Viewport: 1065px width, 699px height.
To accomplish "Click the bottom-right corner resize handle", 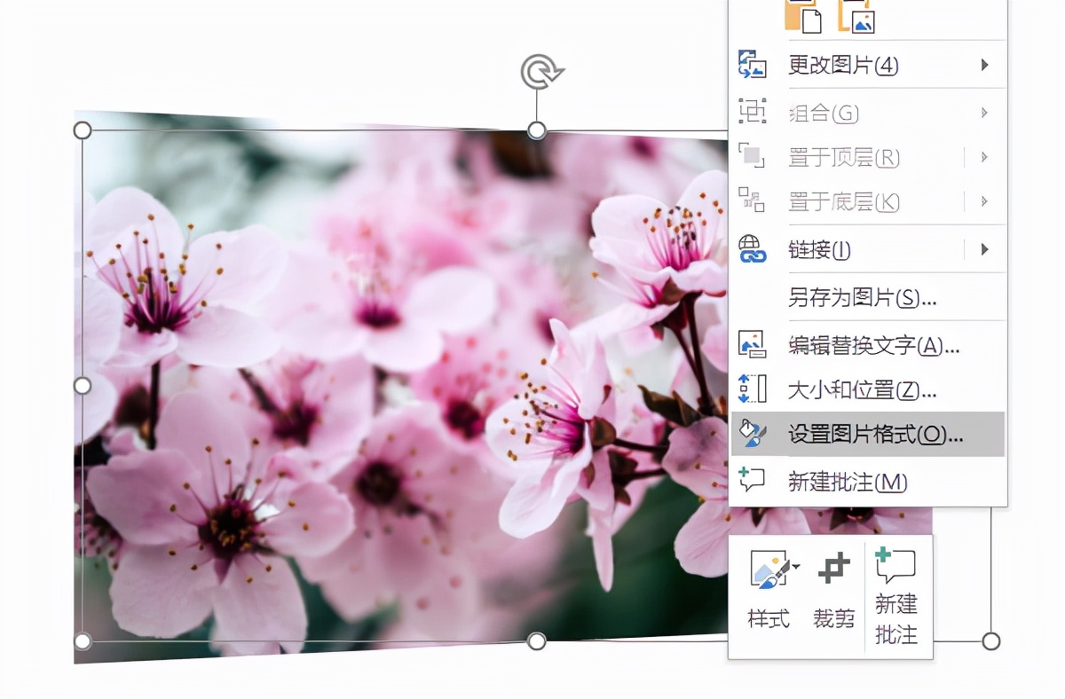I will [x=991, y=640].
